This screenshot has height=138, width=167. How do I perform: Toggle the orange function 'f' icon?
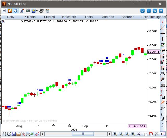10,11
